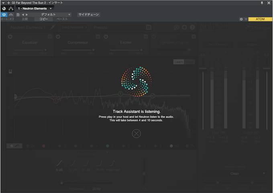Open the Presets browser list icon
This screenshot has height=193, width=273.
tap(149, 27)
